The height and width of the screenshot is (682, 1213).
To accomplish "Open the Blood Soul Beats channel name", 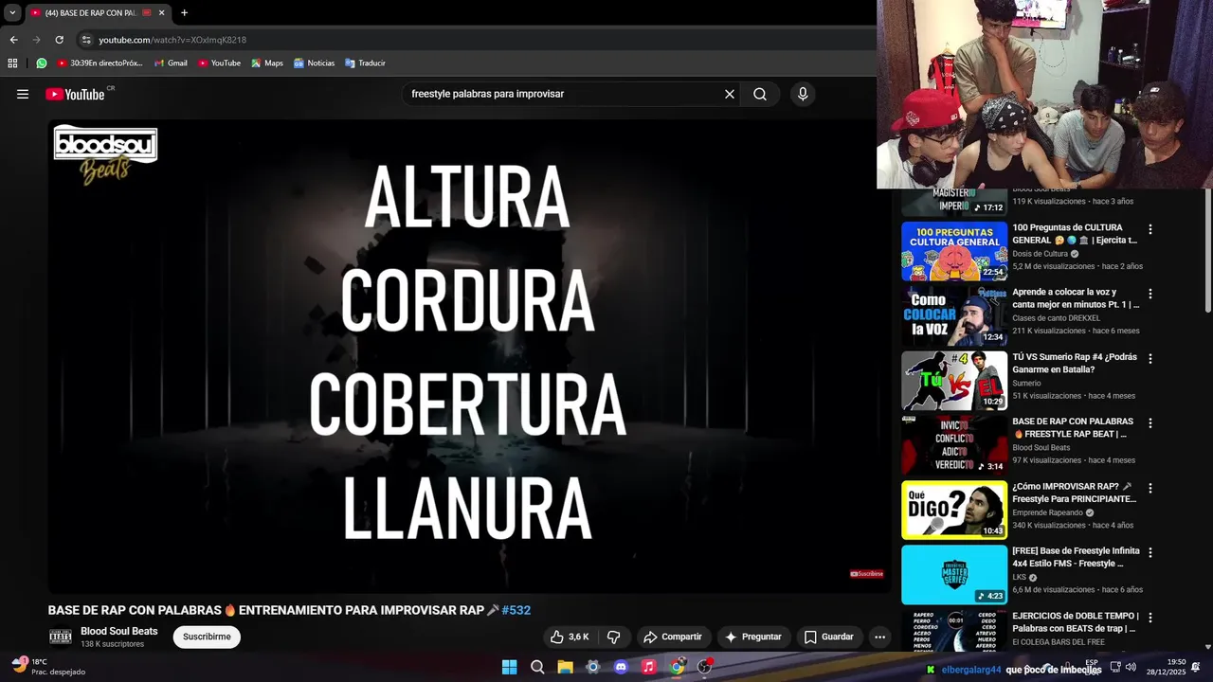I will tap(119, 631).
